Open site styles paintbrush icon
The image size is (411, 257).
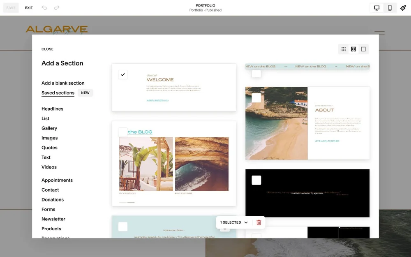click(x=403, y=8)
